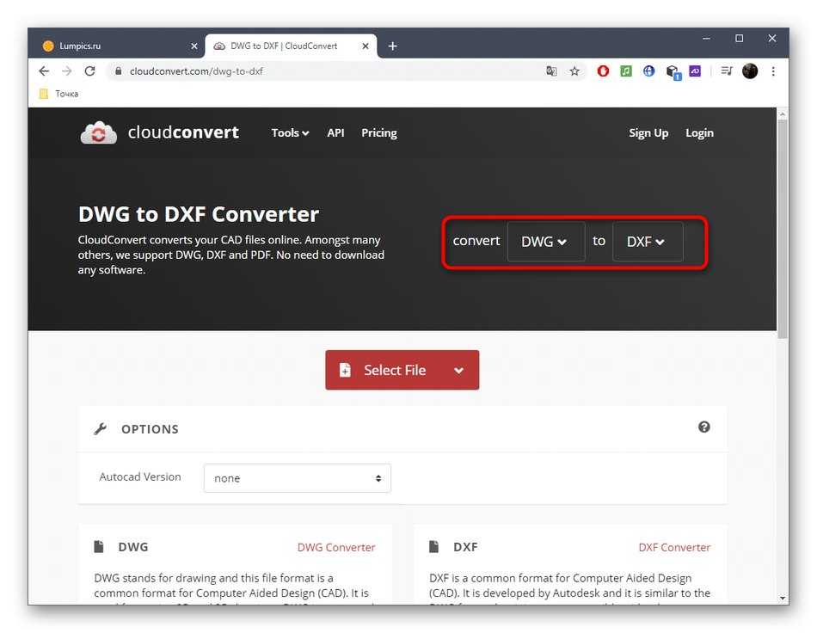Click the address bar URL field

click(327, 71)
